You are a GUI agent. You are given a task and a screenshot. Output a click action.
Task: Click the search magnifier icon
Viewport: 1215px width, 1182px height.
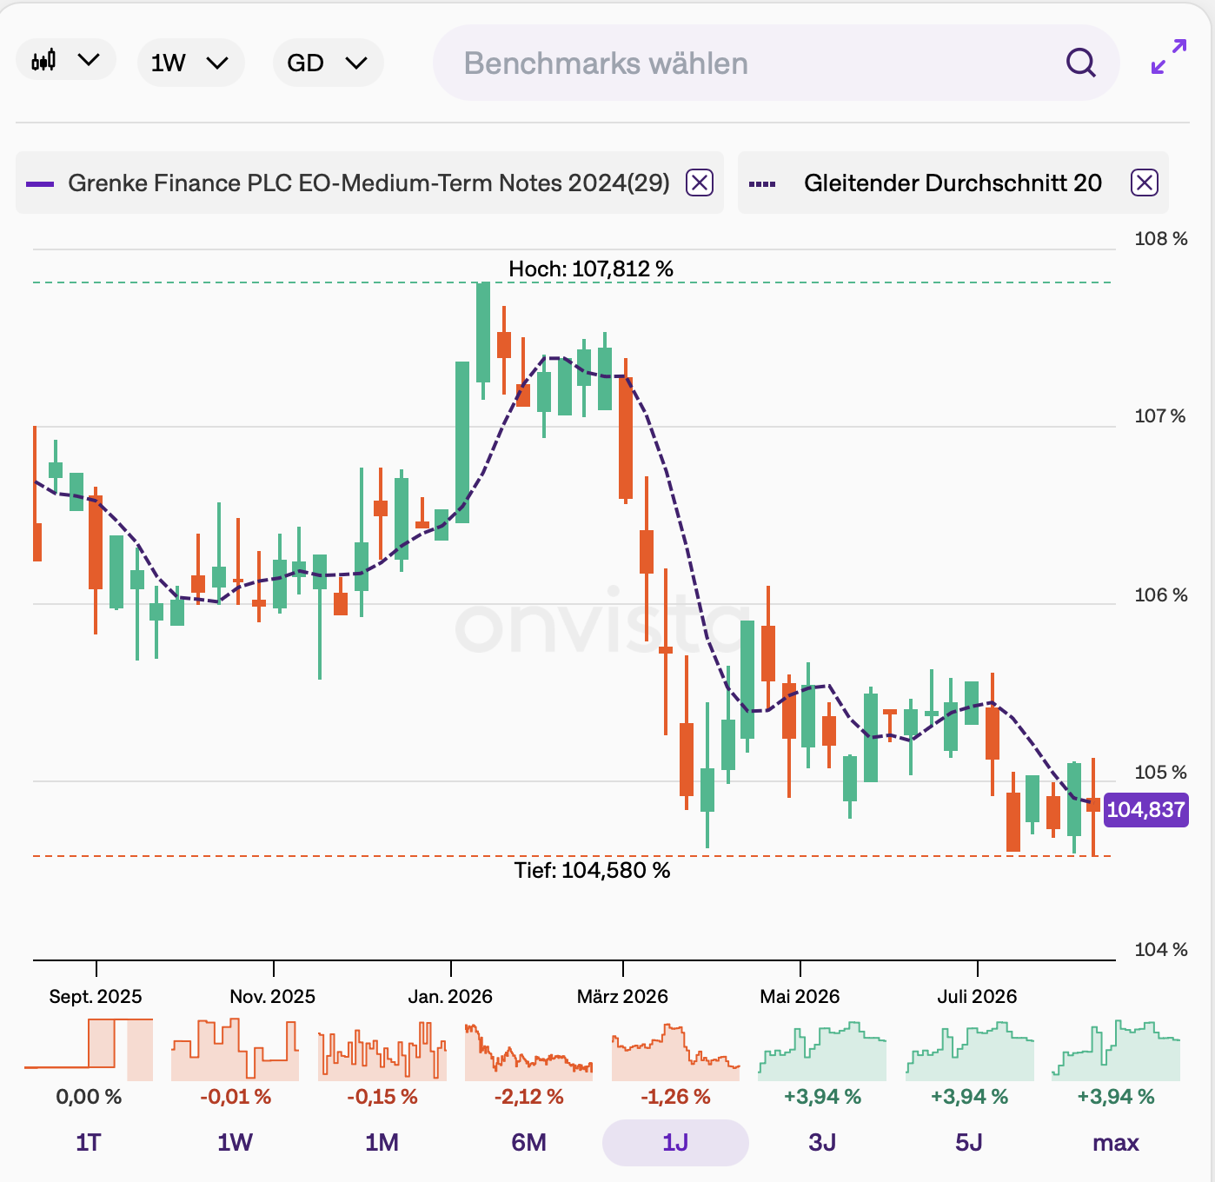tap(1080, 63)
